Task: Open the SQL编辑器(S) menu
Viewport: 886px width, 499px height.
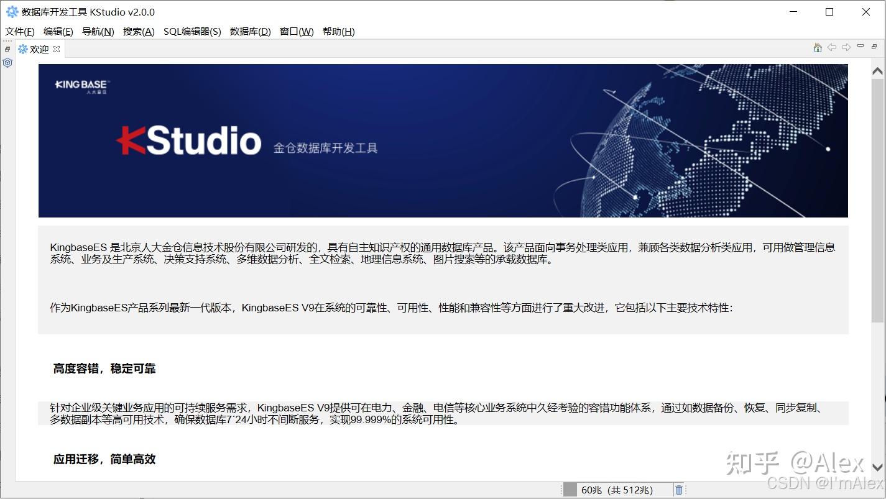Action: pyautogui.click(x=192, y=32)
